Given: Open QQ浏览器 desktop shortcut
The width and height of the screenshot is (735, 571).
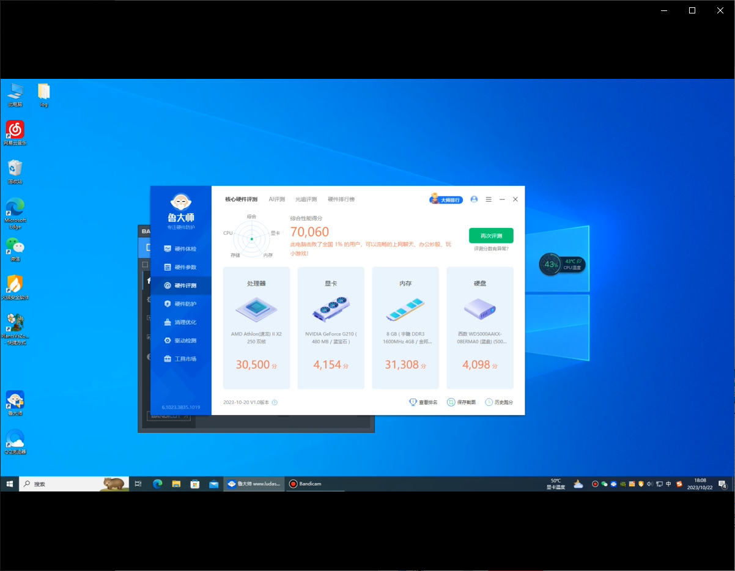Looking at the screenshot, I should [15, 442].
